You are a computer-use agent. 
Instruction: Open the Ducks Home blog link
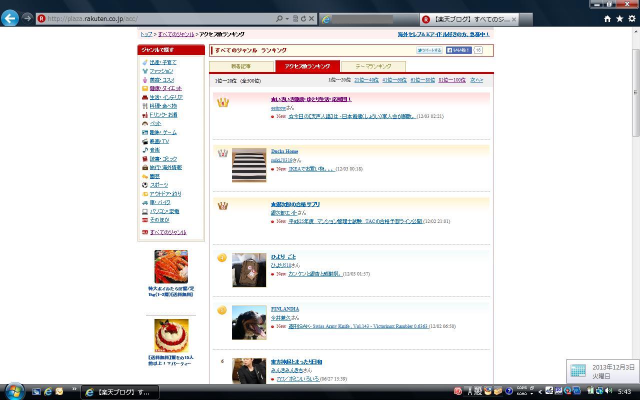click(x=284, y=151)
